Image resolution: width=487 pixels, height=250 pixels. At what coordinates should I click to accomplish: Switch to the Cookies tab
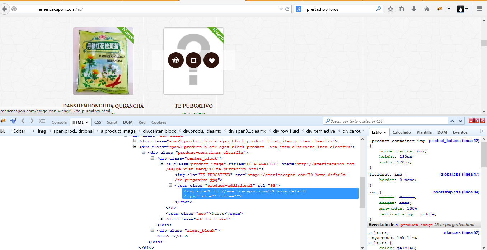point(159,122)
